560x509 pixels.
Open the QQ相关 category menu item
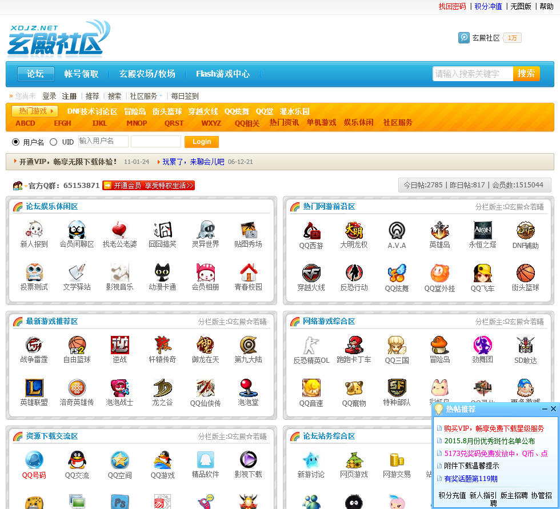[x=247, y=123]
